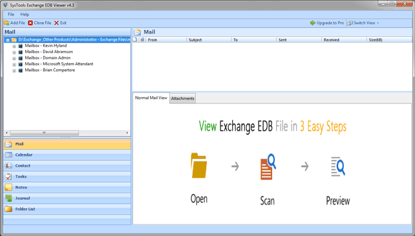This screenshot has height=236, width=415.
Task: Open the File menu
Action: 11,14
